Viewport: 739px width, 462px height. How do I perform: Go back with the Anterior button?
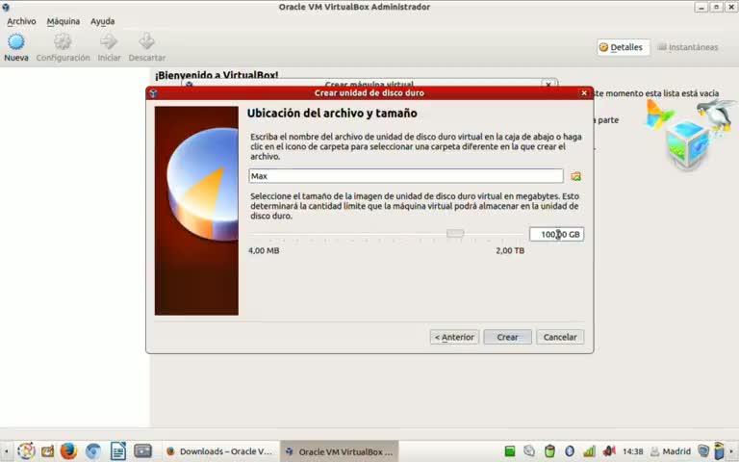(x=454, y=337)
